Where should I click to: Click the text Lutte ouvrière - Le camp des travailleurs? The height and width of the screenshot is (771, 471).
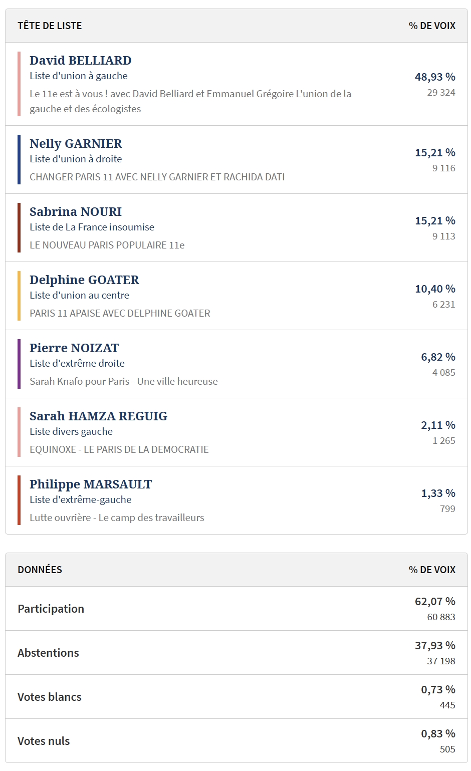pos(117,518)
